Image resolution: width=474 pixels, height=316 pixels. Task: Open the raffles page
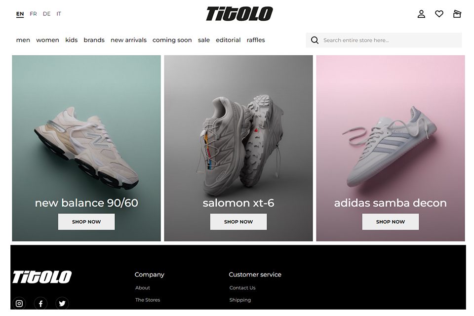[x=255, y=40]
